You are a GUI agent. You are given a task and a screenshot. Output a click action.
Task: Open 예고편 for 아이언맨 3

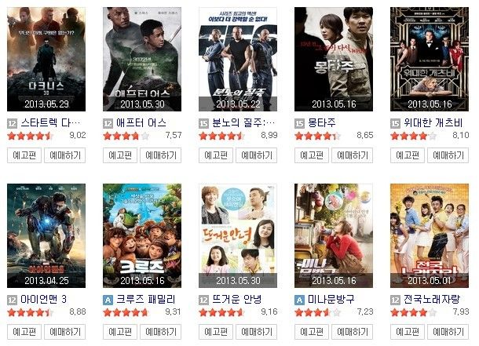24,332
